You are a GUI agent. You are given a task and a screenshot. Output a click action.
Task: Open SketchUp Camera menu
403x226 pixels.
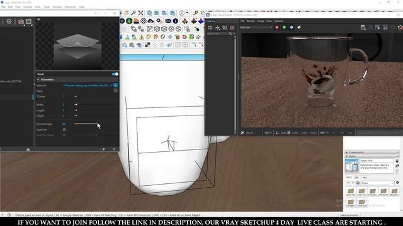[x=28, y=7]
